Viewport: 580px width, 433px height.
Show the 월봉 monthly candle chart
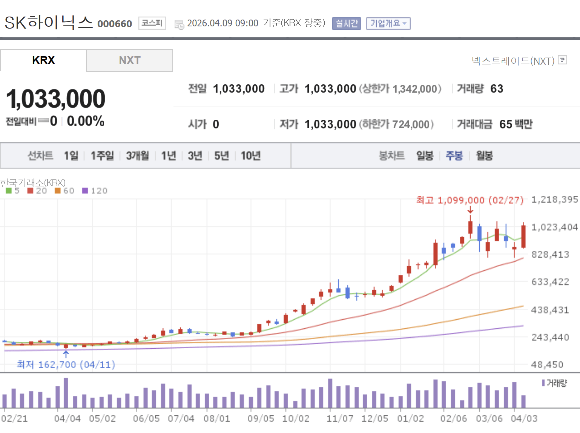click(x=485, y=156)
